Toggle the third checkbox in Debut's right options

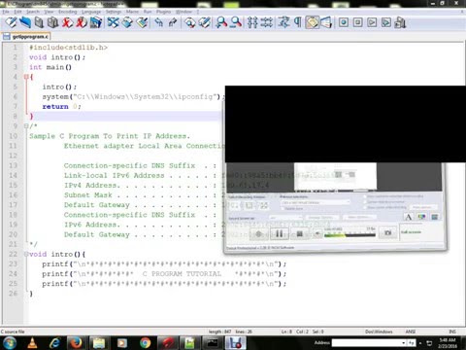coord(365,207)
